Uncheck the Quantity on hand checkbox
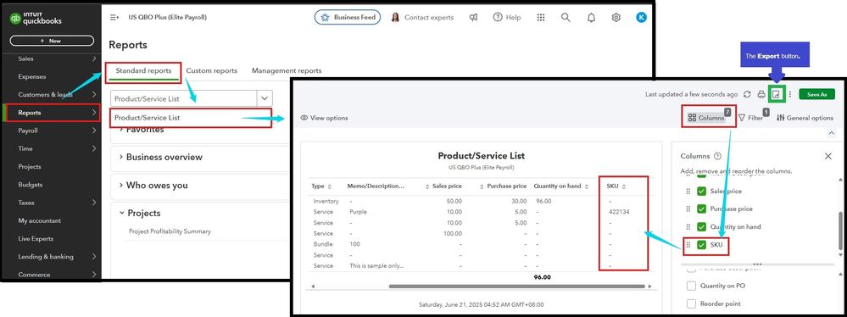Screen dimensions: 847x317 (702, 227)
